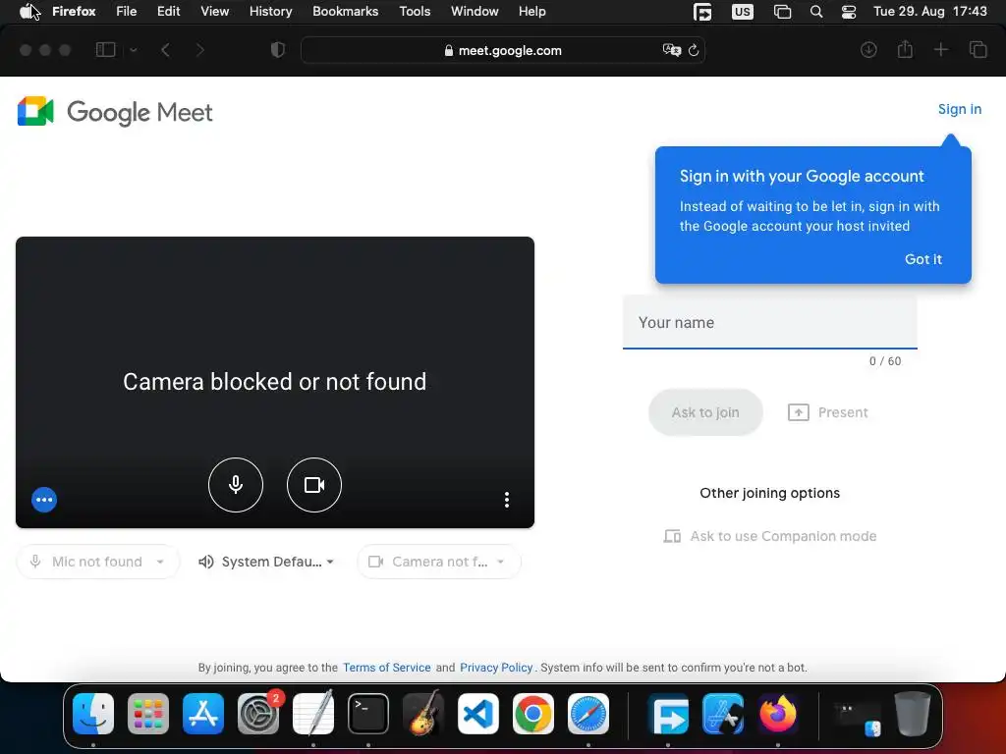Viewport: 1006px width, 754px height.
Task: Open Terminal from the dock
Action: 368,713
